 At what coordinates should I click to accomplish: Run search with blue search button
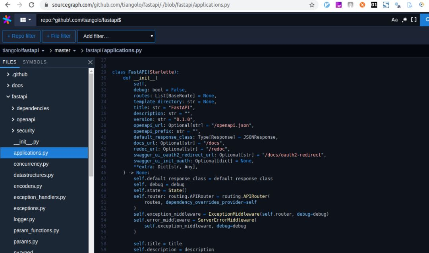click(425, 20)
